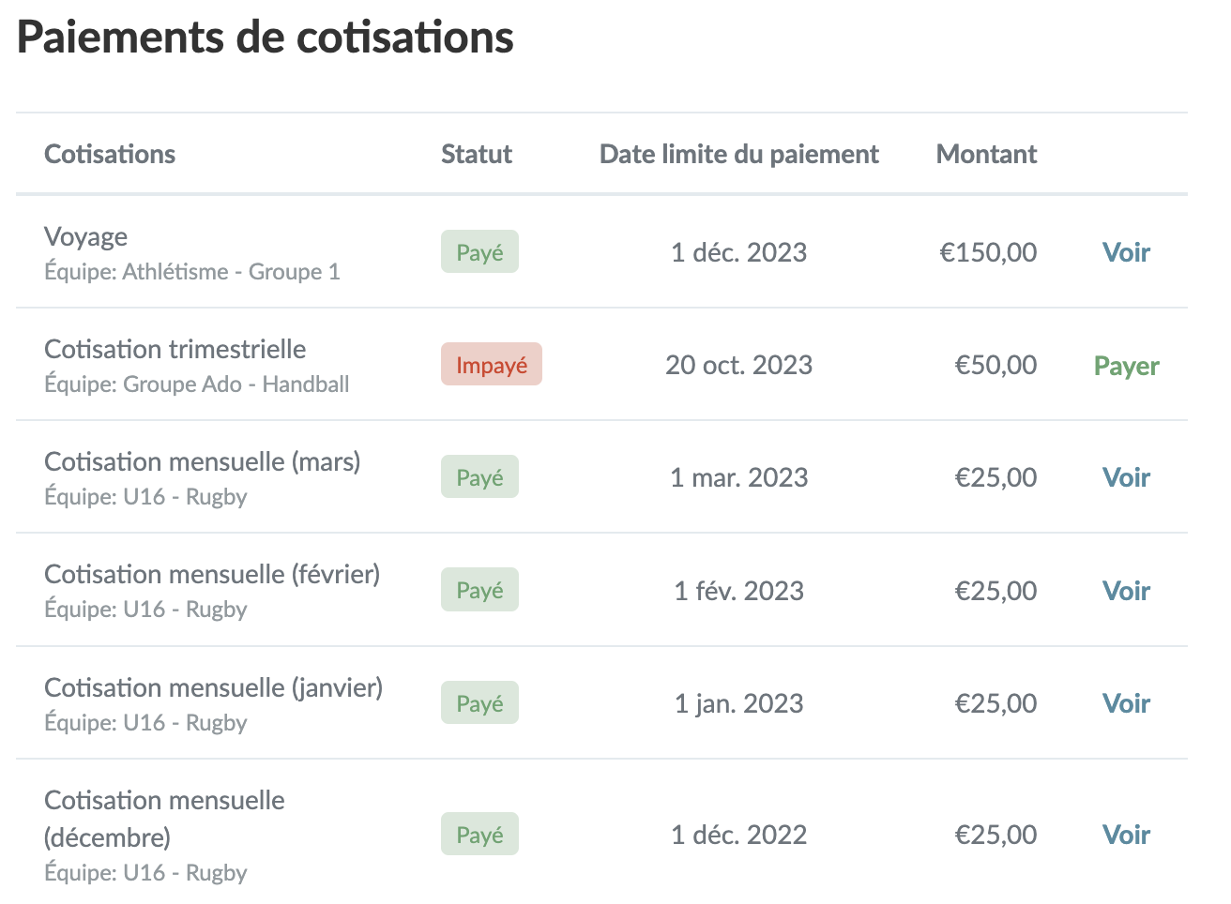
Task: Click Voir link for Voyage payment
Action: pos(1126,252)
